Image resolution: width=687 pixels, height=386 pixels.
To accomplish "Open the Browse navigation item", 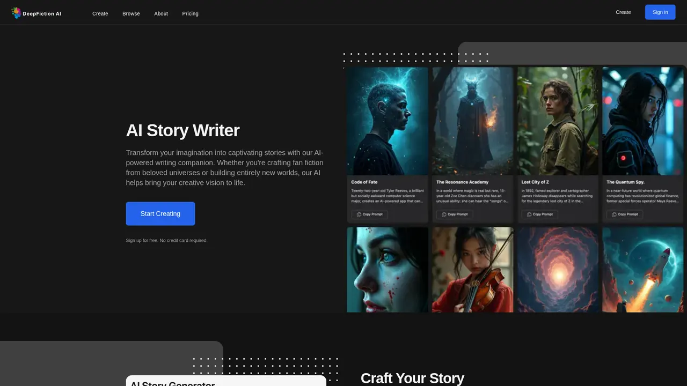I will click(131, 13).
